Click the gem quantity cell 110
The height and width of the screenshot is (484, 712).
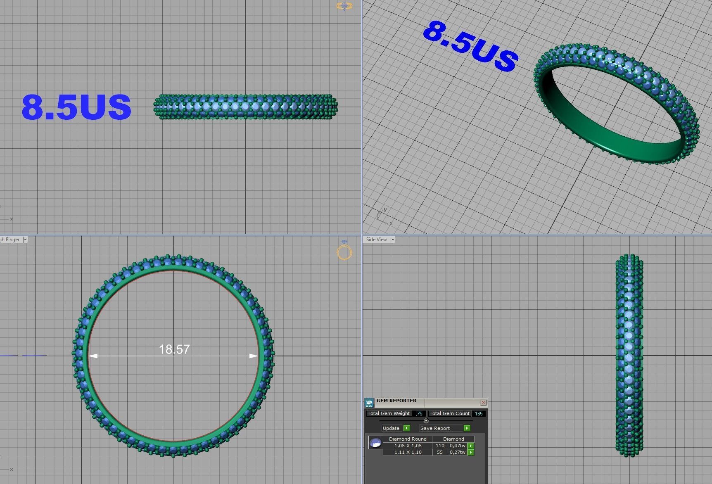[440, 446]
